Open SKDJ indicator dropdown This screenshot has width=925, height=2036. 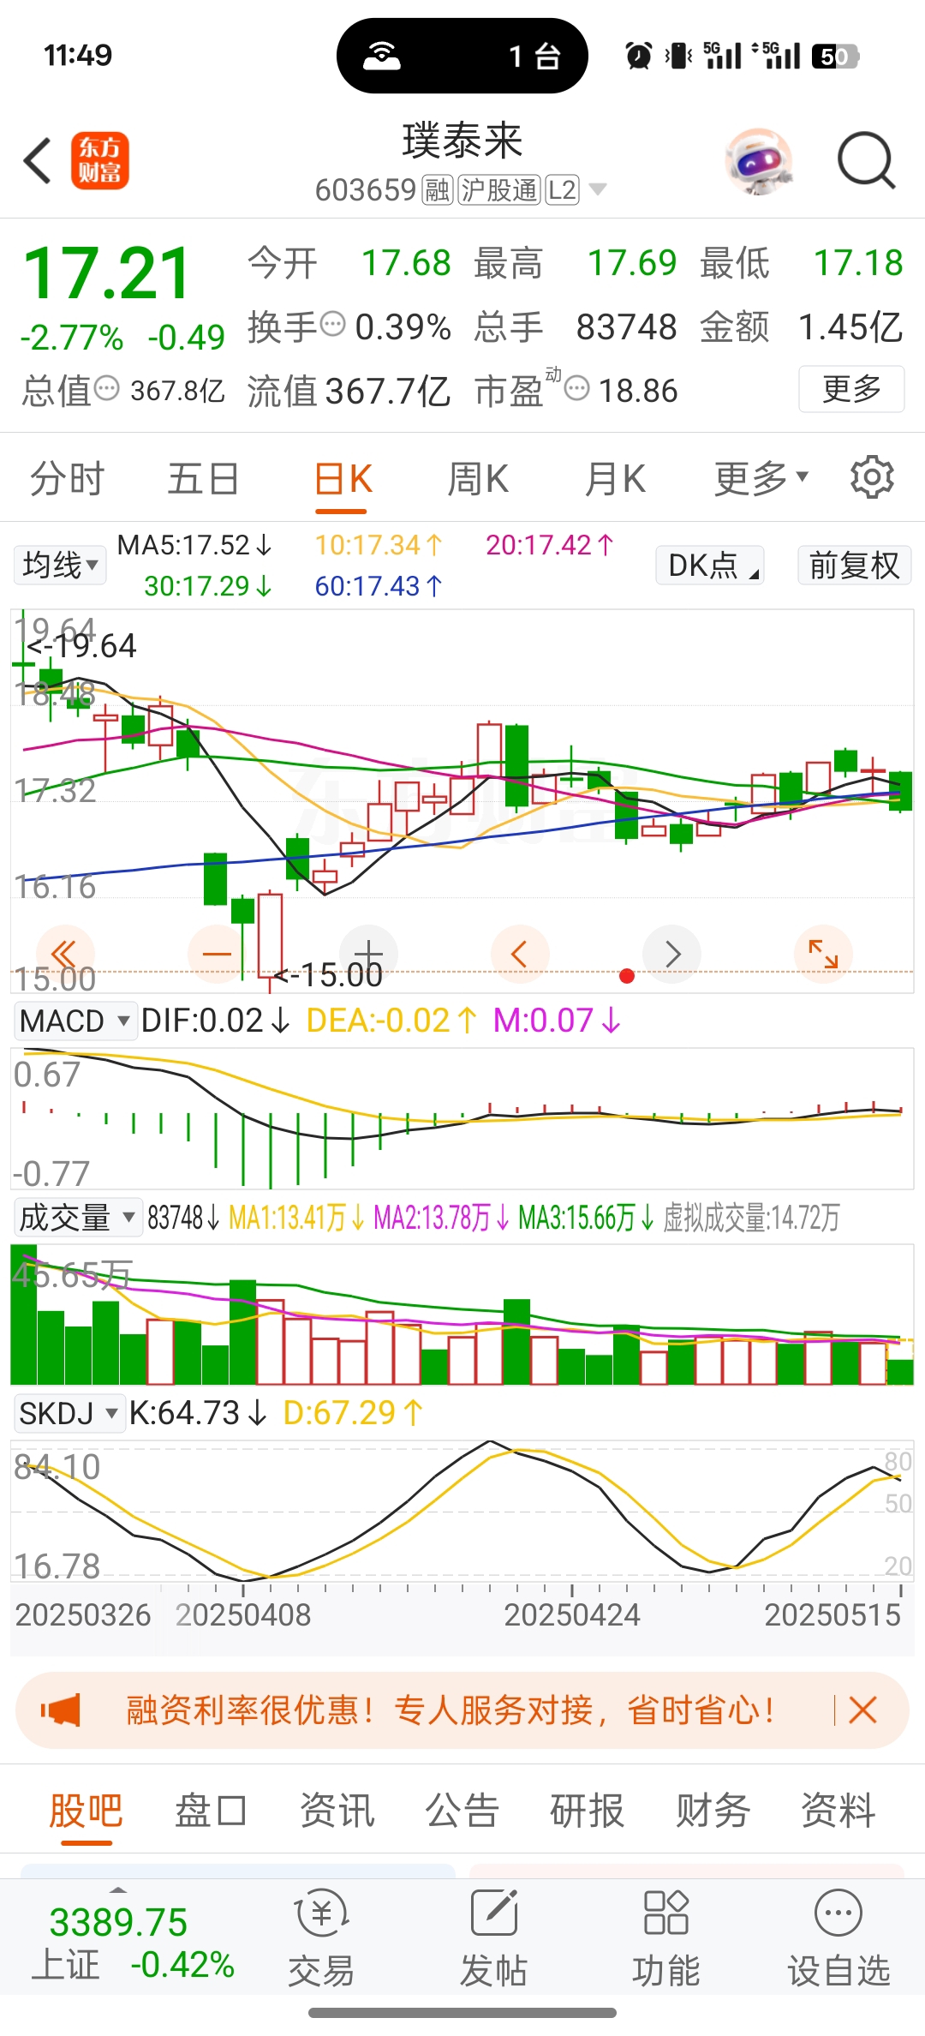coord(69,1413)
